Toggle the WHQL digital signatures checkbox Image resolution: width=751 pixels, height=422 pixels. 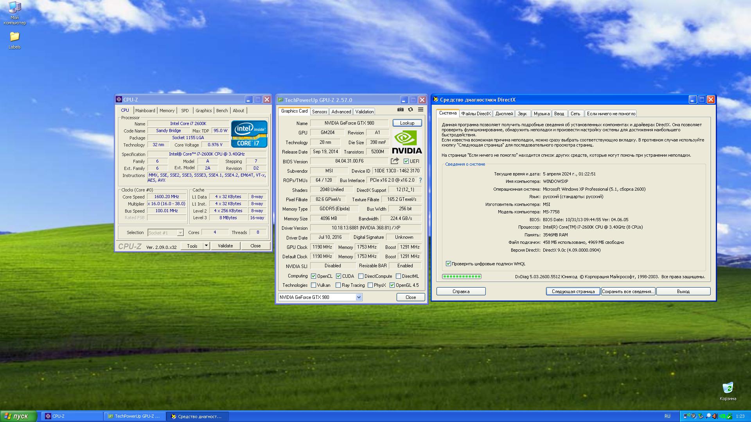448,264
